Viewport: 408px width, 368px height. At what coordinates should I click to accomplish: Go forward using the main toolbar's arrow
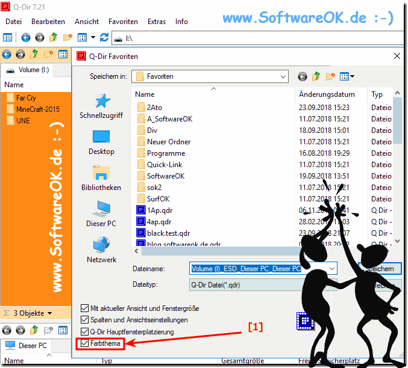click(40, 38)
